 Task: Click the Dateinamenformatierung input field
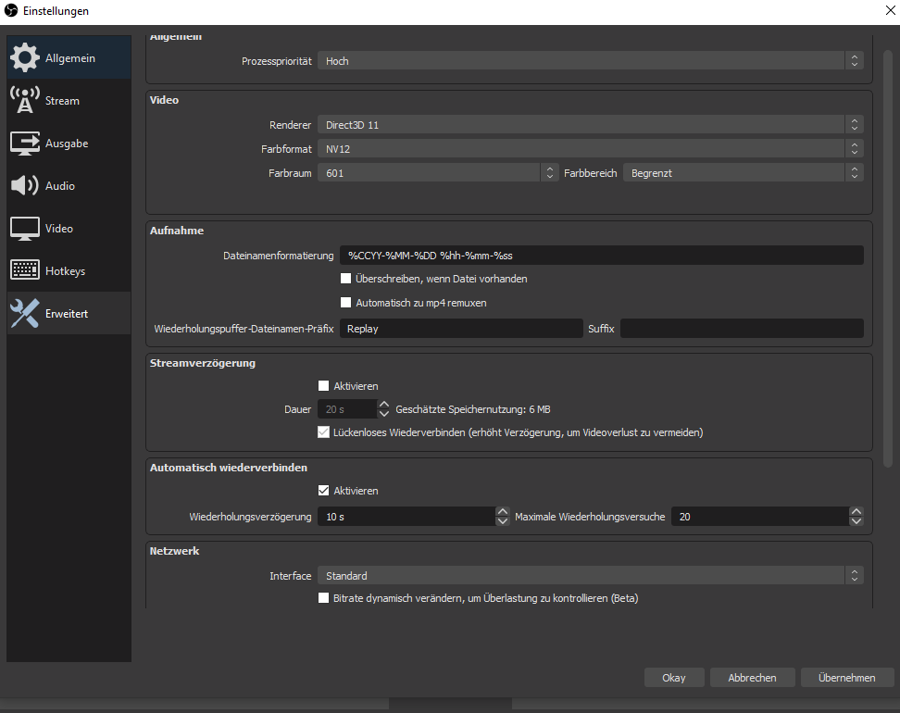tap(601, 255)
